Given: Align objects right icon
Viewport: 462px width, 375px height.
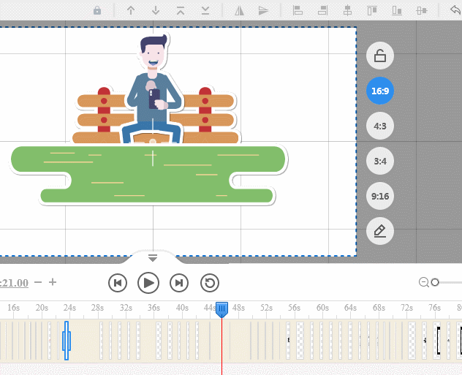Looking at the screenshot, I should point(323,11).
